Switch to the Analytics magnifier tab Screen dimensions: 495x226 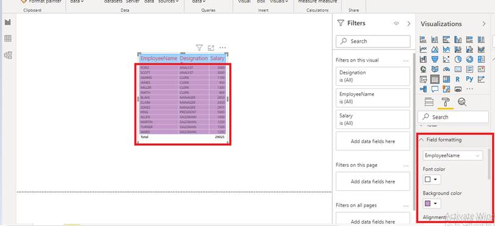462,102
